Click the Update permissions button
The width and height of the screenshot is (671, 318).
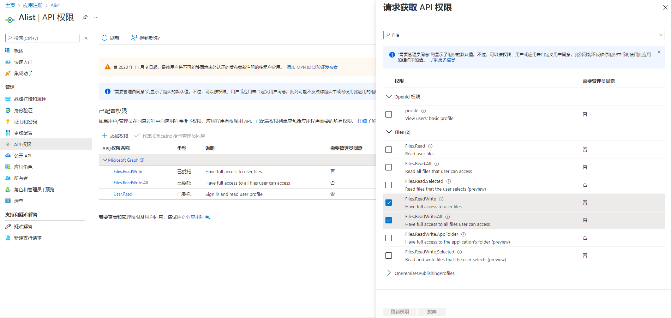(400, 312)
